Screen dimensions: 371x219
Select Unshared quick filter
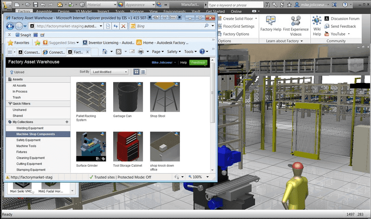[19, 110]
